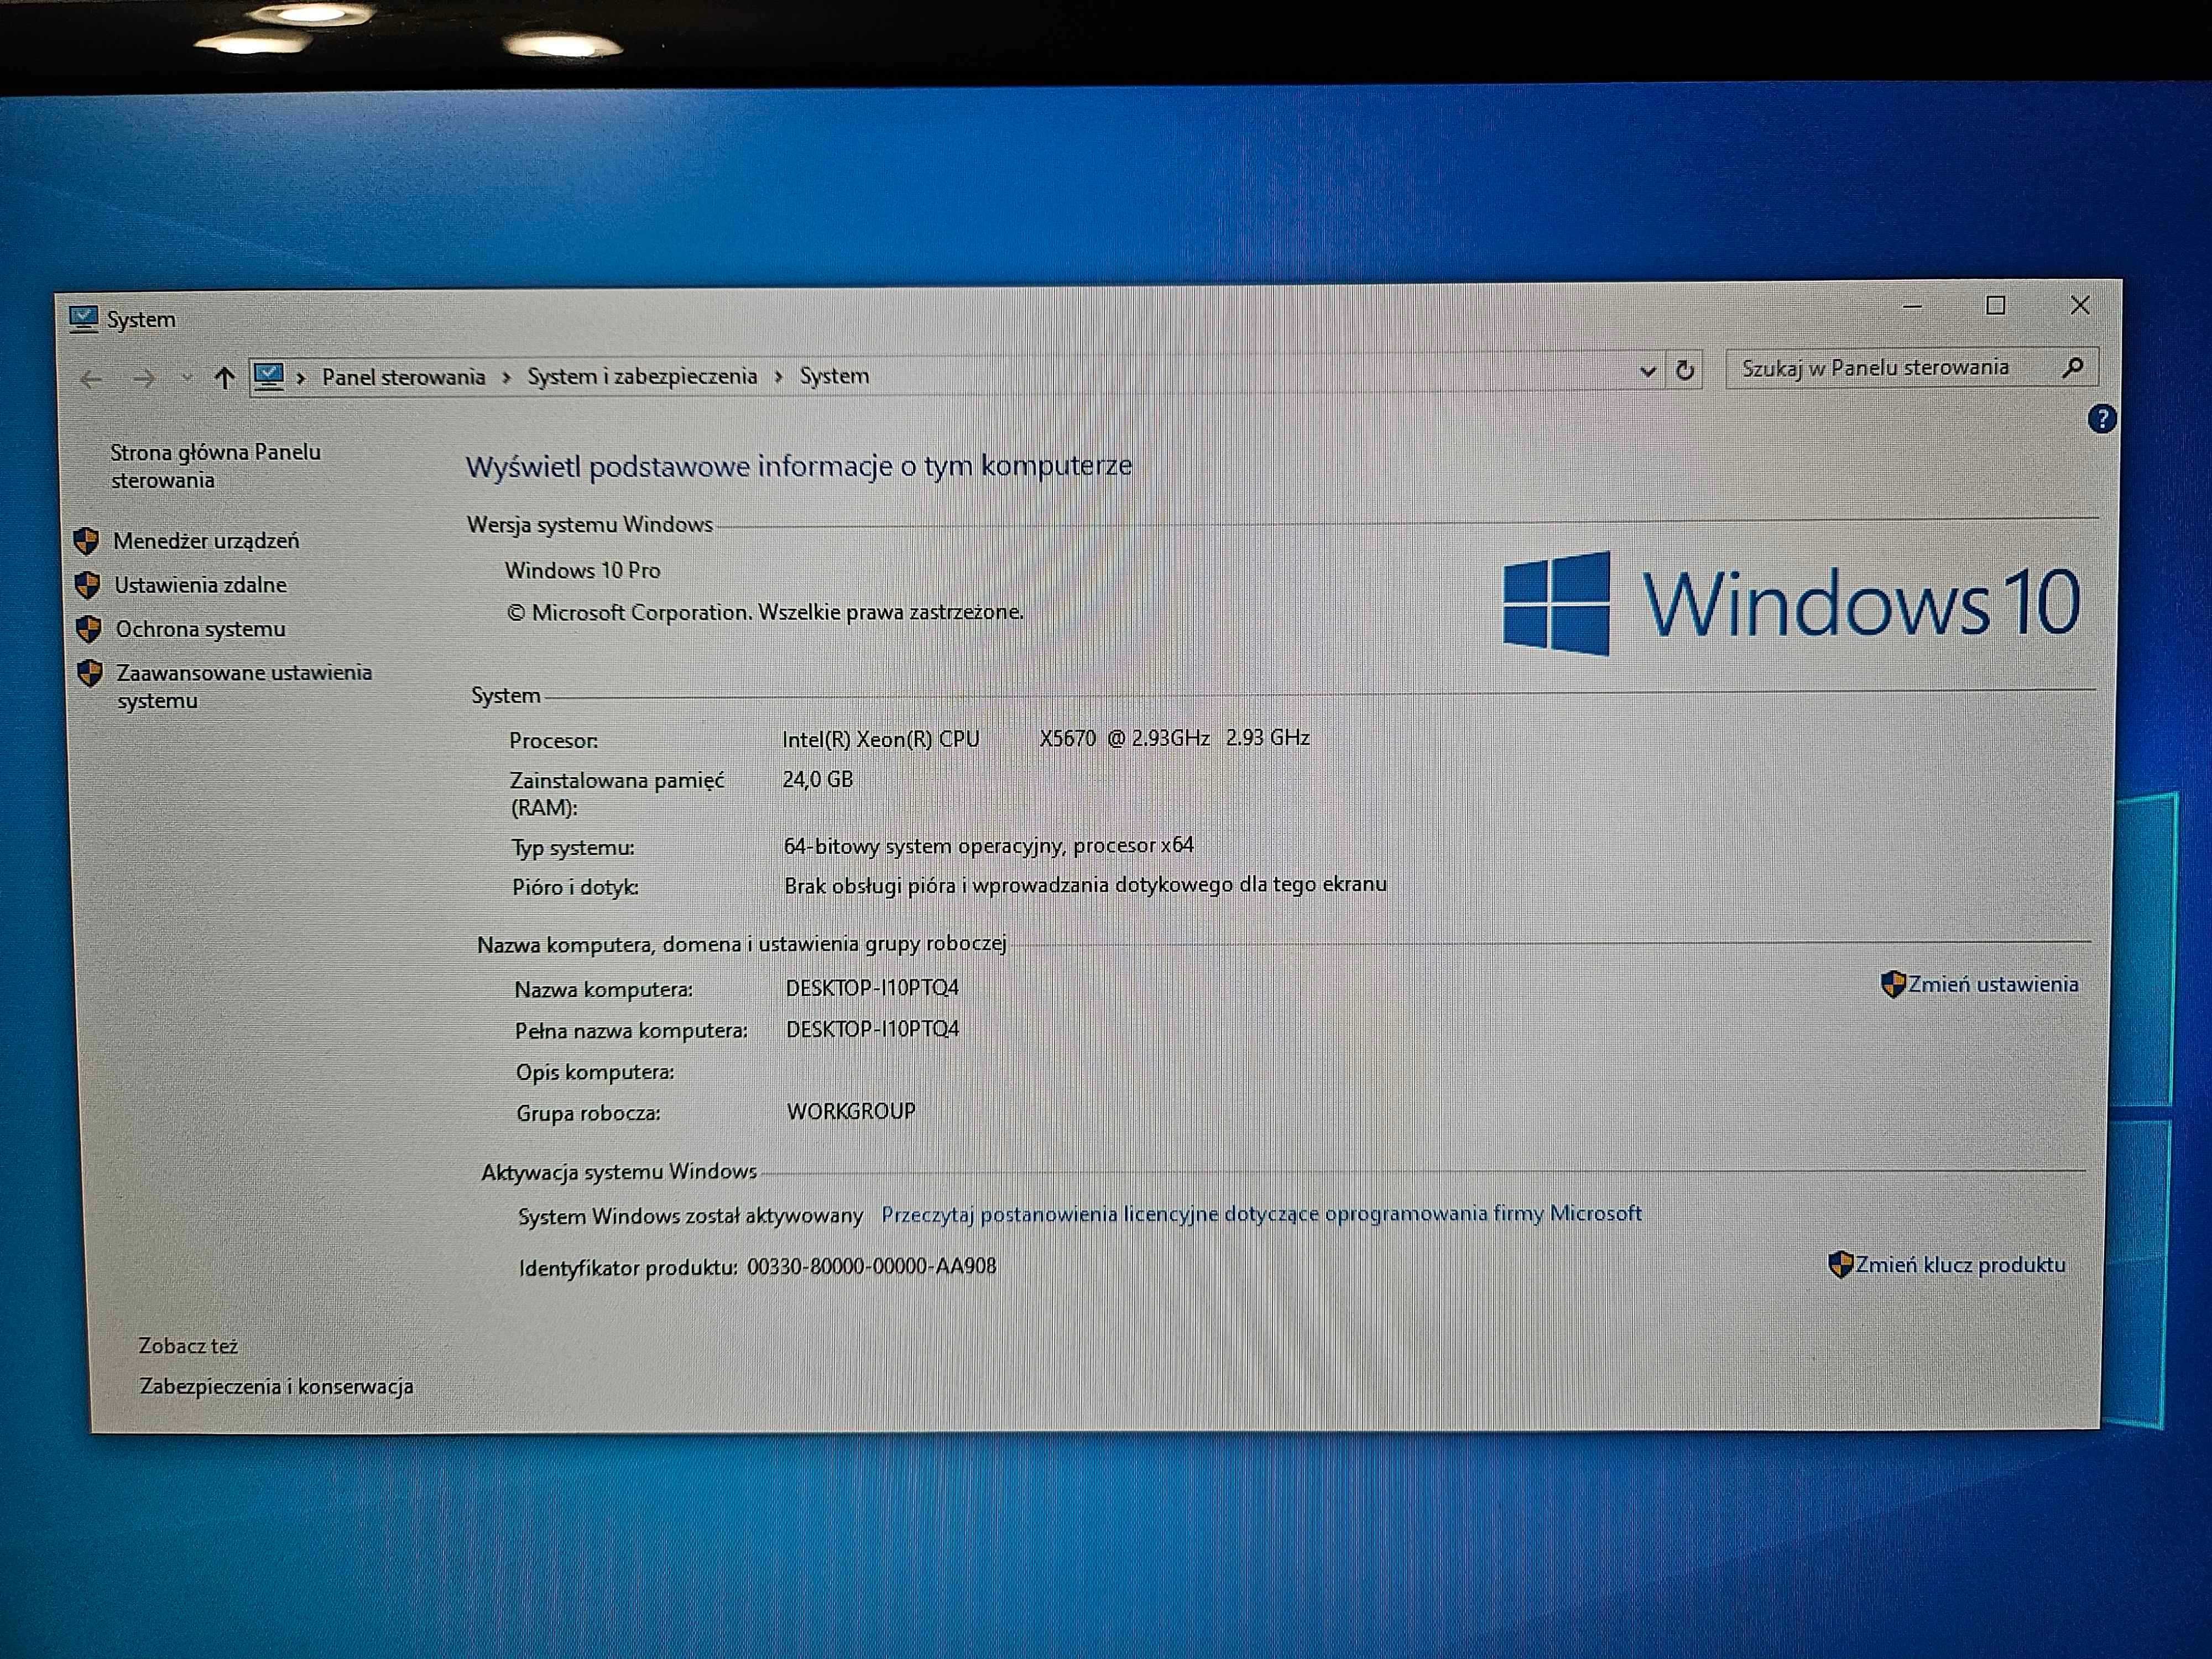Click shield icon beside Ustawienia zdalne
The height and width of the screenshot is (1659, 2212).
[x=87, y=585]
